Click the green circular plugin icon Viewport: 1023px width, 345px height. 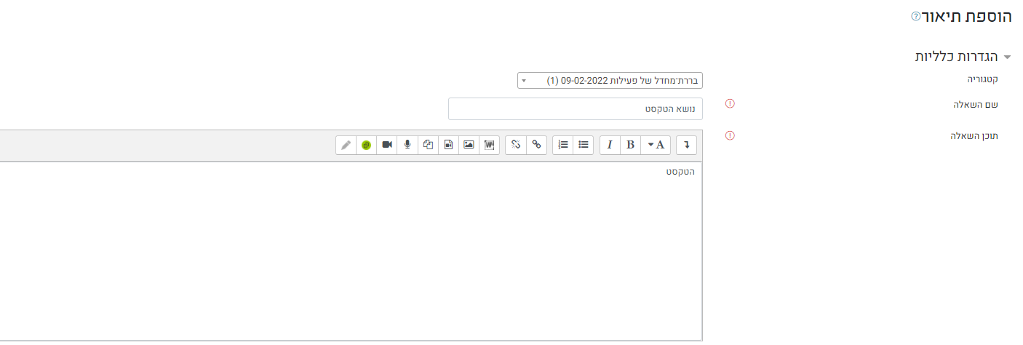(x=367, y=145)
